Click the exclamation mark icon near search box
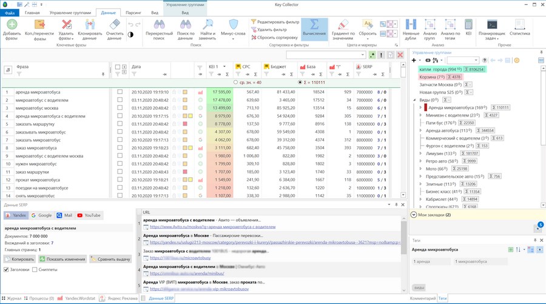 pyautogui.click(x=382, y=55)
